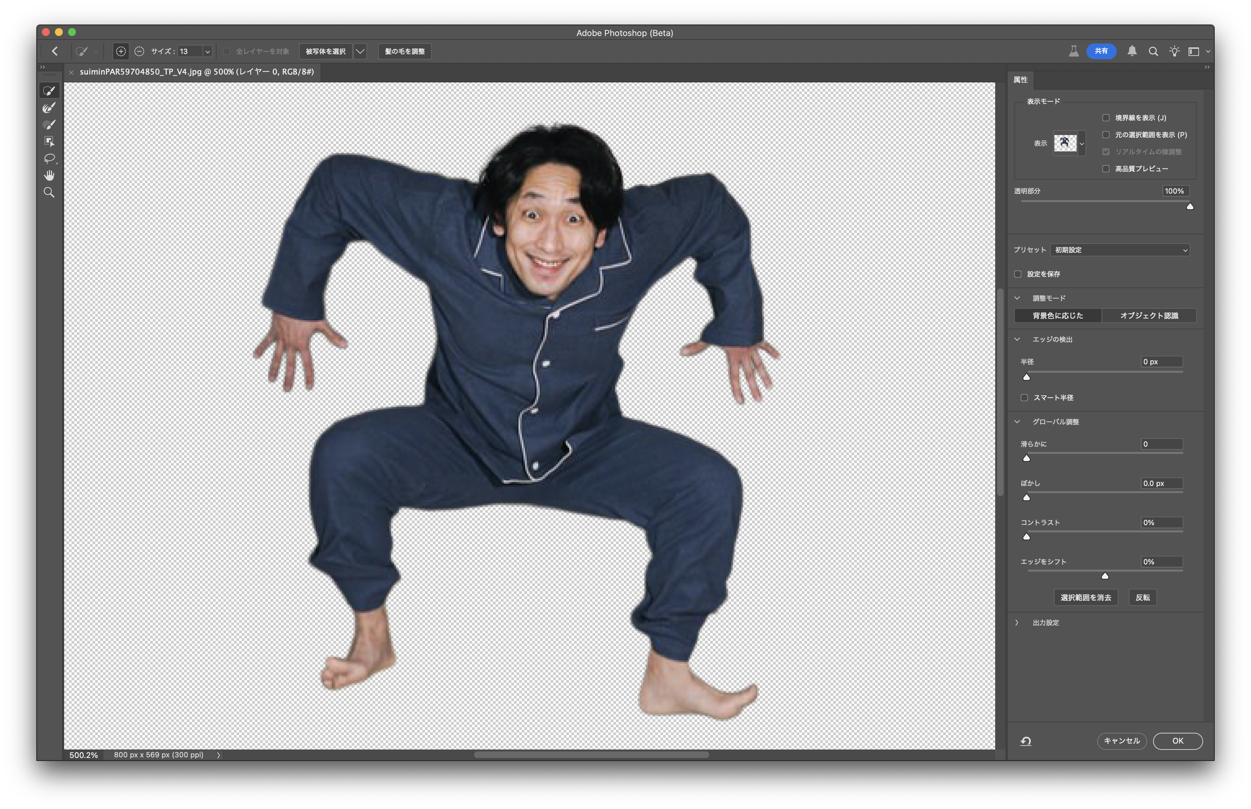Viewport: 1251px width, 809px height.
Task: Click the status bar arrow next to document size
Action: click(x=219, y=755)
